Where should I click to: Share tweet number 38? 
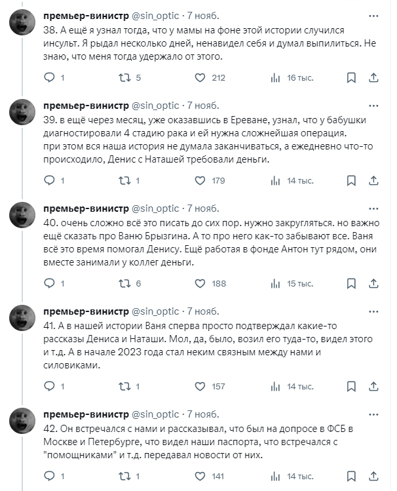(x=374, y=78)
